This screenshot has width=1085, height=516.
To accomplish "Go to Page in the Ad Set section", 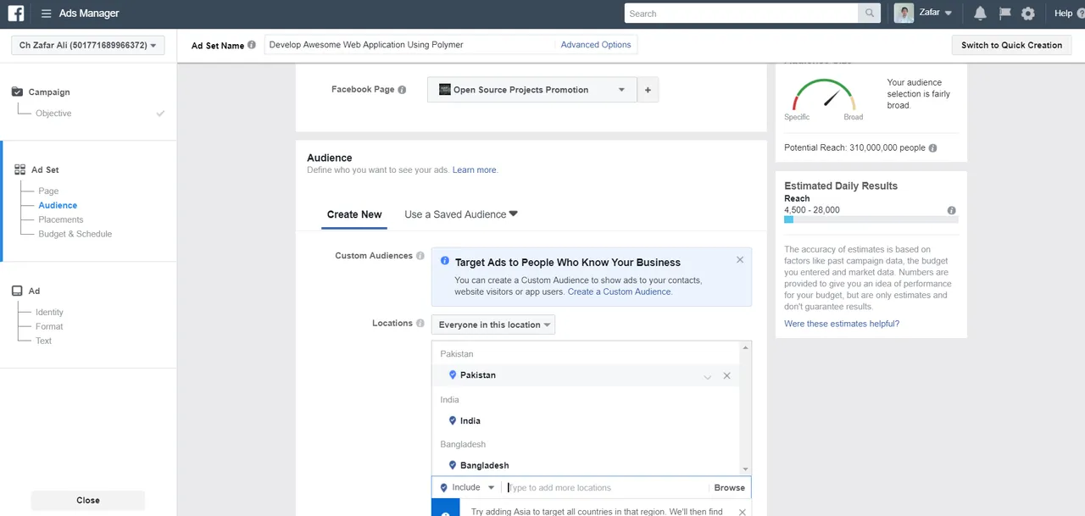I will tap(48, 191).
